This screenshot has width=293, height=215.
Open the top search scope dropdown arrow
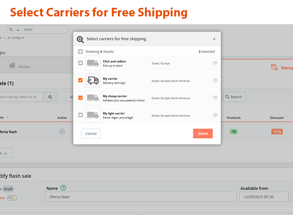tap(17, 30)
